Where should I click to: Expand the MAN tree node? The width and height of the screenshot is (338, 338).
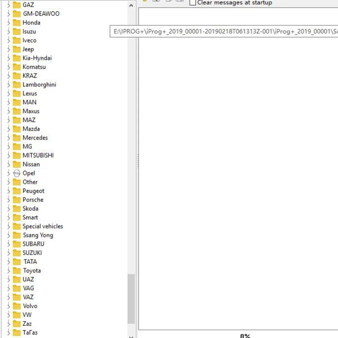coord(8,102)
